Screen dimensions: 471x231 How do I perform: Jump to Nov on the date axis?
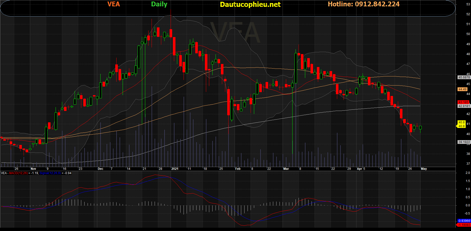click(33, 169)
